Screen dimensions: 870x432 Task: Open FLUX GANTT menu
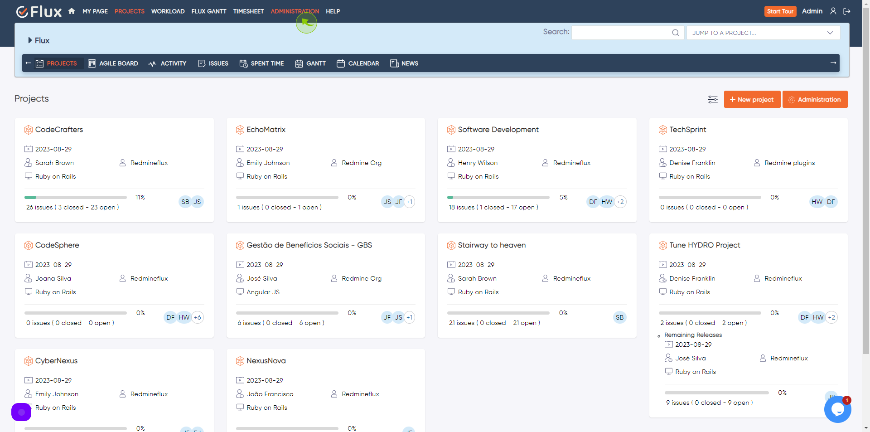coord(209,11)
